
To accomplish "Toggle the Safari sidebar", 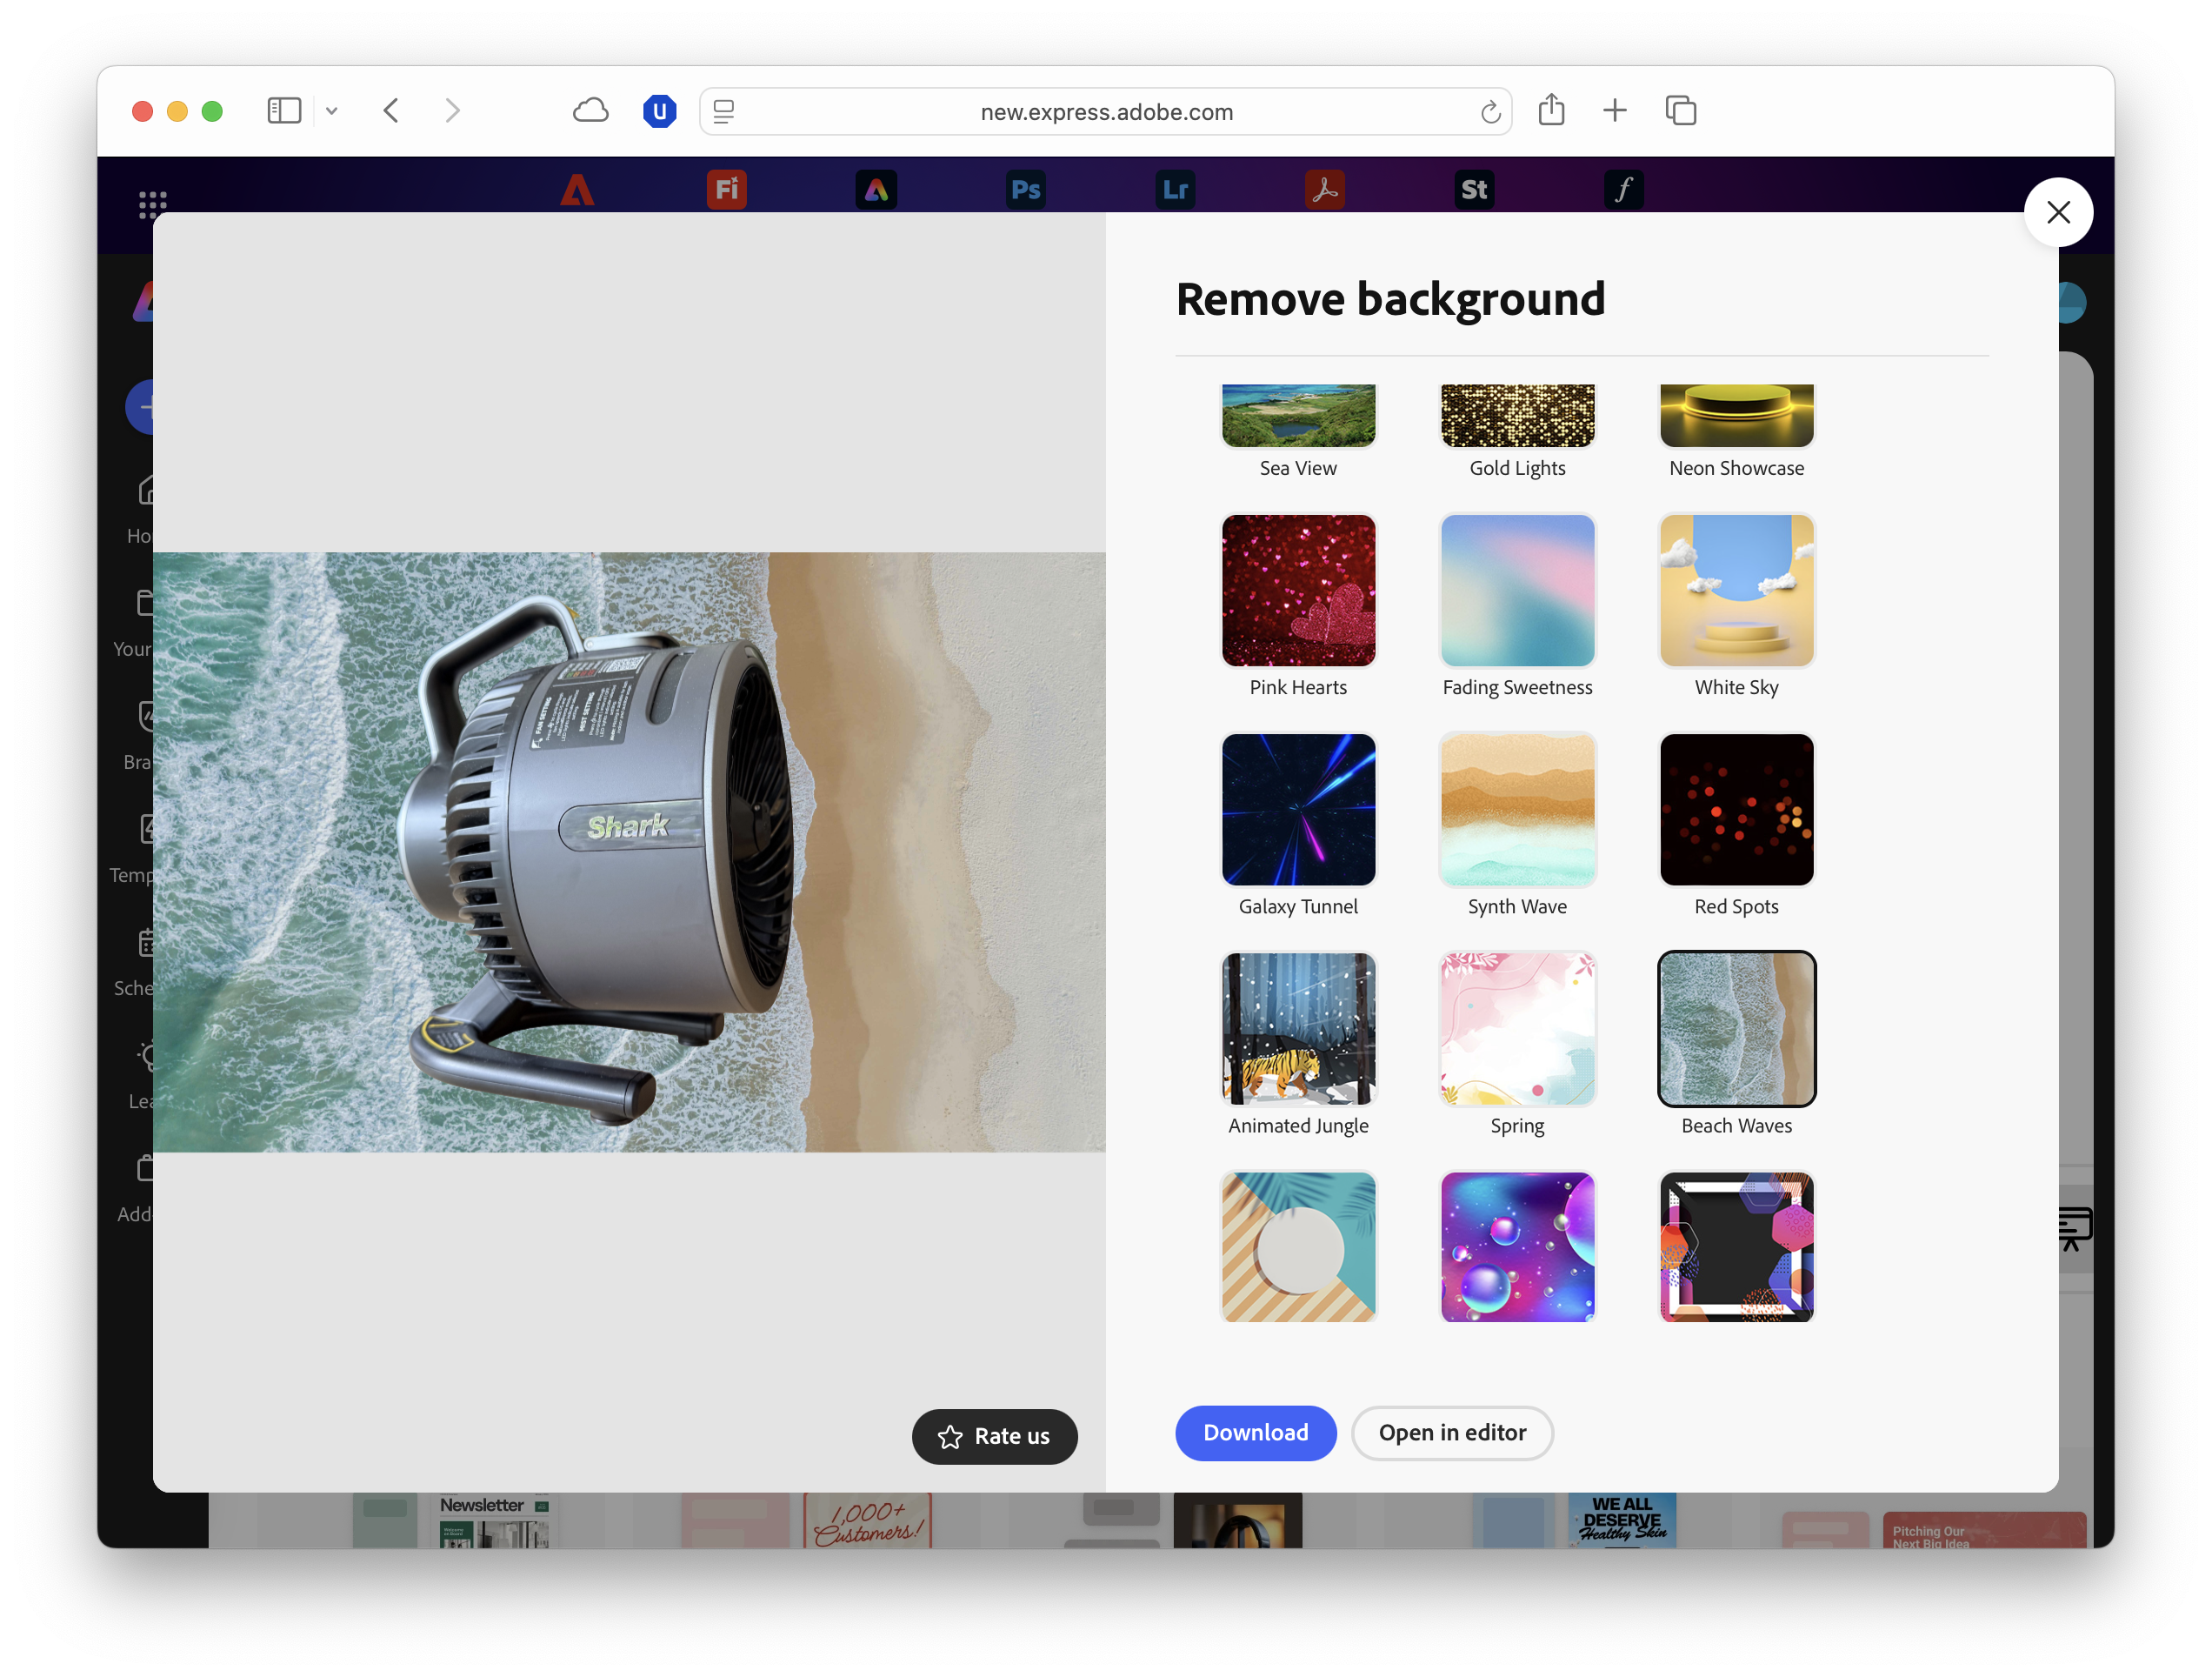I will point(284,111).
